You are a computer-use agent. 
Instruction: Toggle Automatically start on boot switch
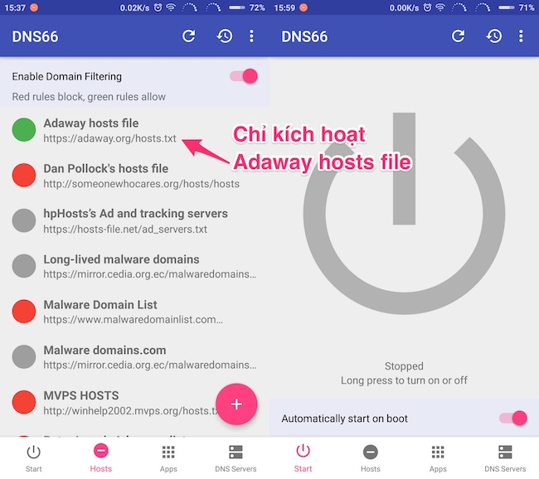[512, 418]
